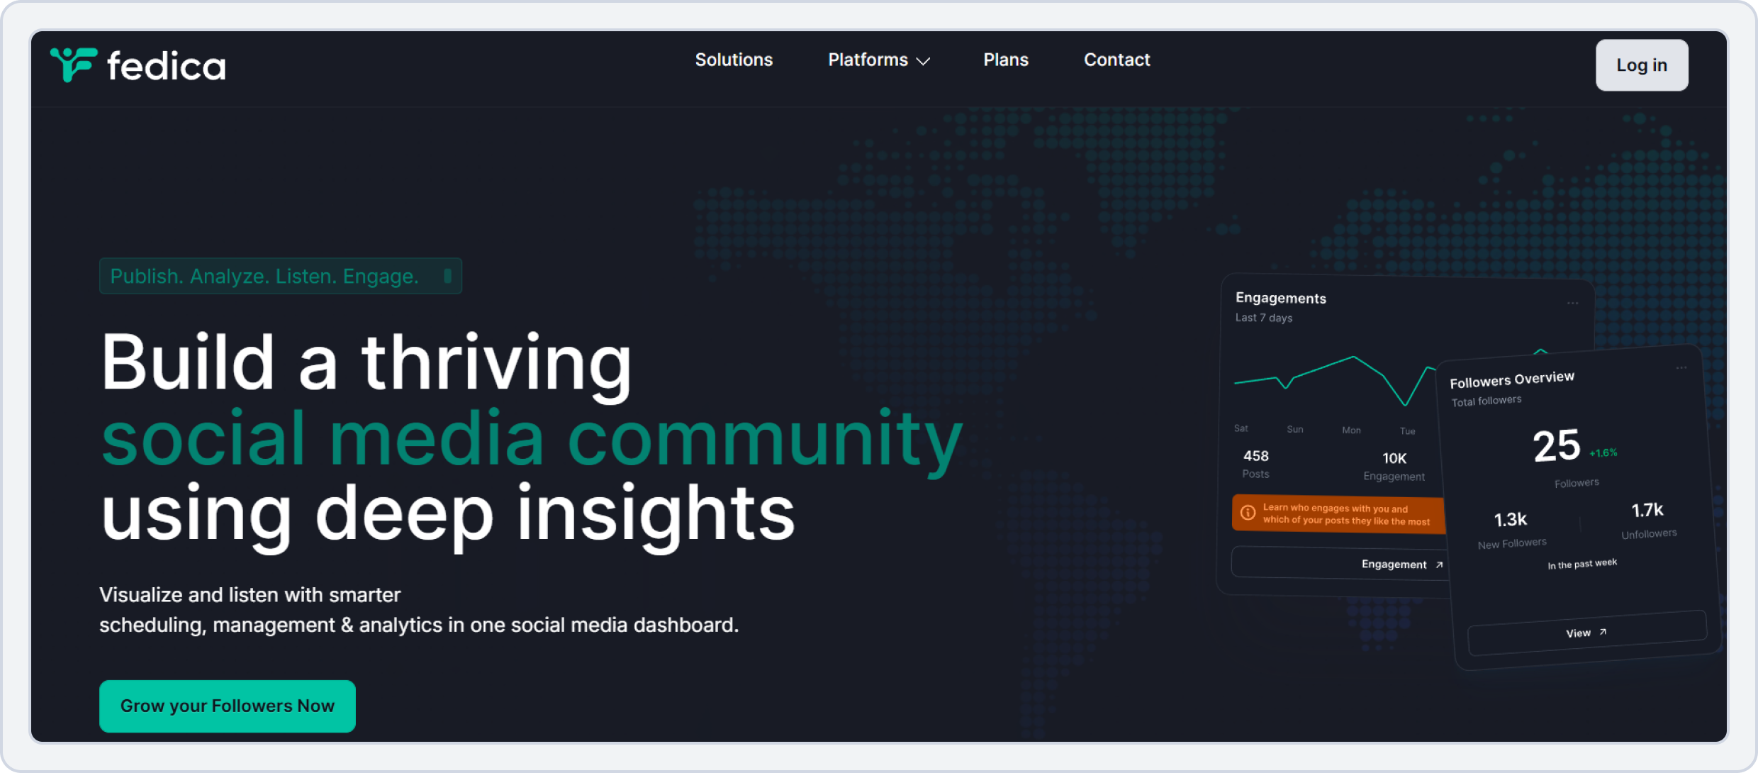The height and width of the screenshot is (773, 1758).
Task: Click the cursor indicator in the tagline badge
Action: [447, 275]
